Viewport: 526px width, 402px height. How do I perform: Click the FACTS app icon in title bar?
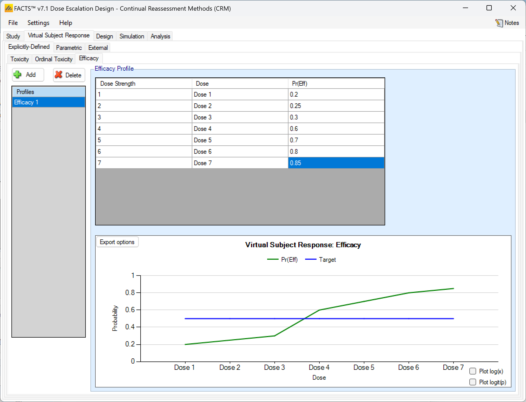8,8
